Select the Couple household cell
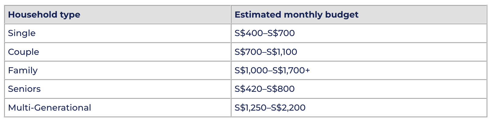The height and width of the screenshot is (120, 491). [x=117, y=52]
